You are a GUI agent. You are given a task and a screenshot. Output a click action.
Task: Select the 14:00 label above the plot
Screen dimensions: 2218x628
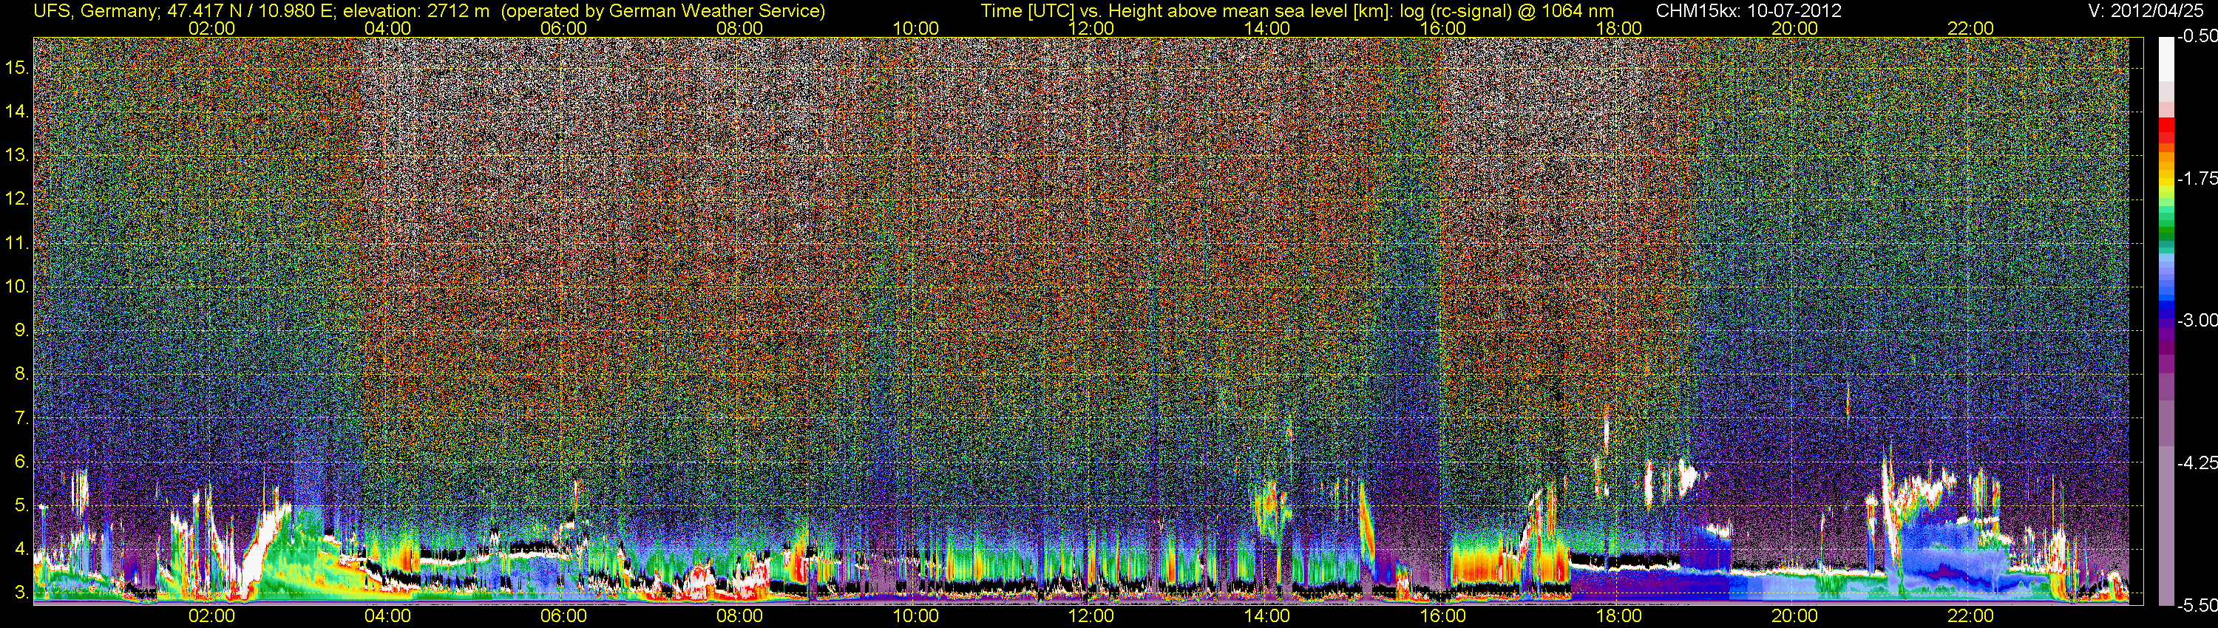pos(1266,28)
